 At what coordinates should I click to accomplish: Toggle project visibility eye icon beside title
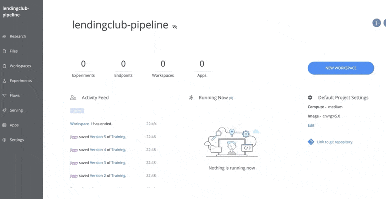click(175, 27)
